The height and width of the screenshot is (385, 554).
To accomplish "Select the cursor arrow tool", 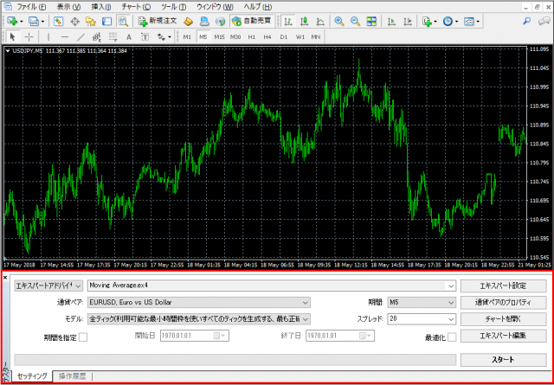I will tap(13, 36).
